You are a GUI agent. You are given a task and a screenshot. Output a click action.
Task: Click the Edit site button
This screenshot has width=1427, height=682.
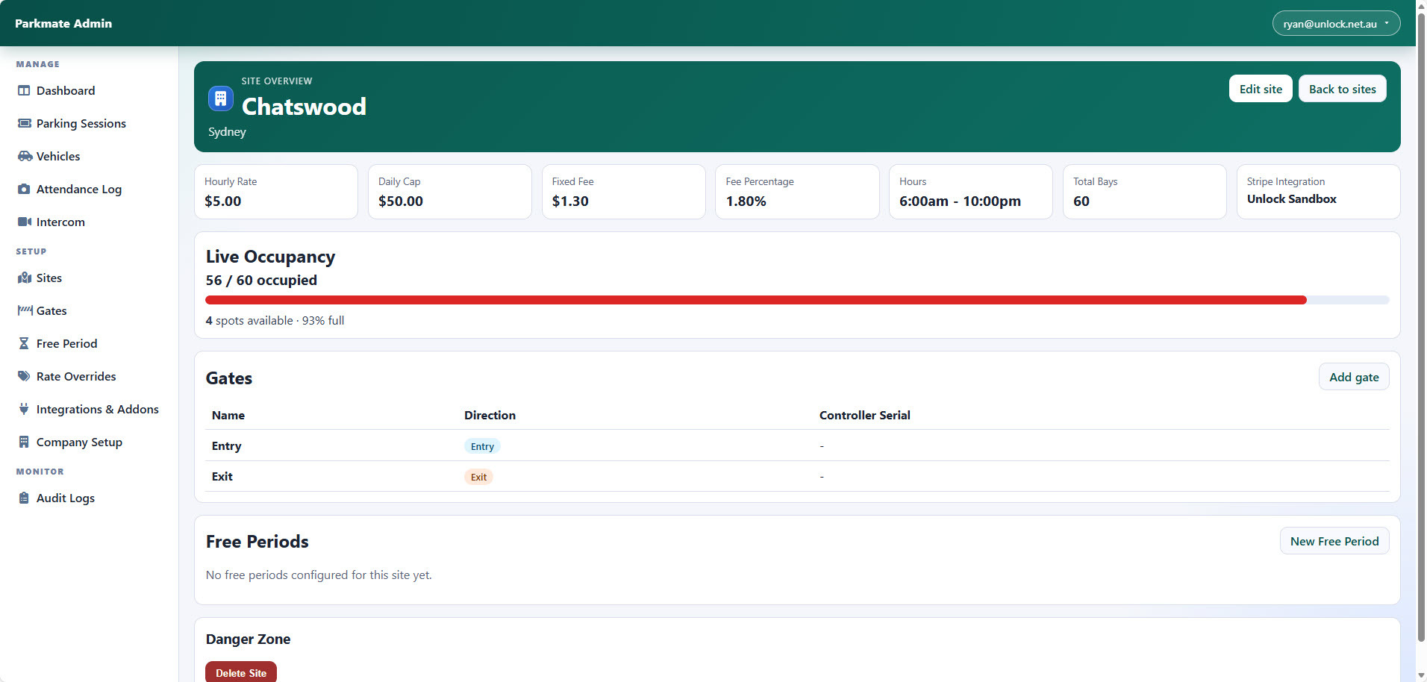(x=1260, y=88)
